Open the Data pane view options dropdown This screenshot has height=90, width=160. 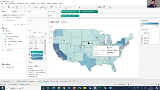point(24,24)
